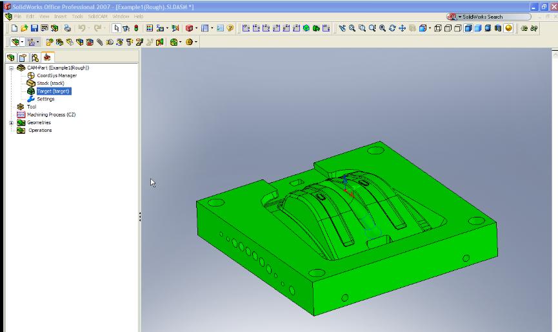Switch to the PropertyManager tab
This screenshot has height=332, width=558.
pos(23,57)
